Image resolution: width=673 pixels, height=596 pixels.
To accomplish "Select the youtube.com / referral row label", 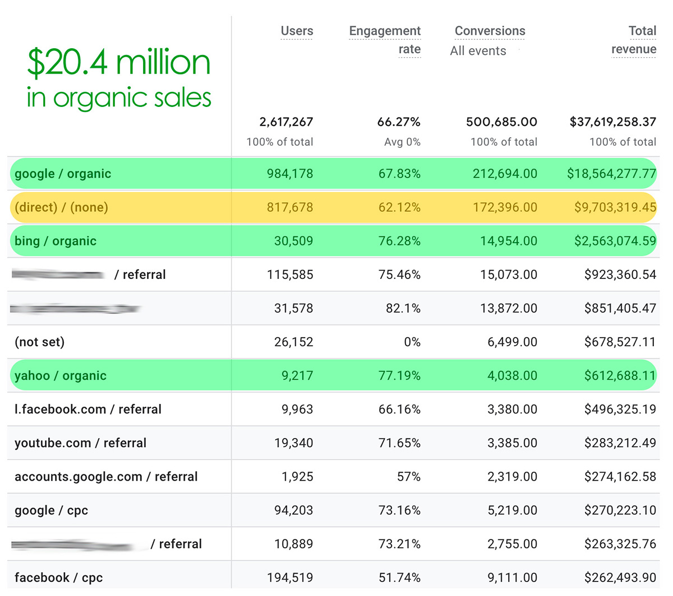I will click(80, 443).
